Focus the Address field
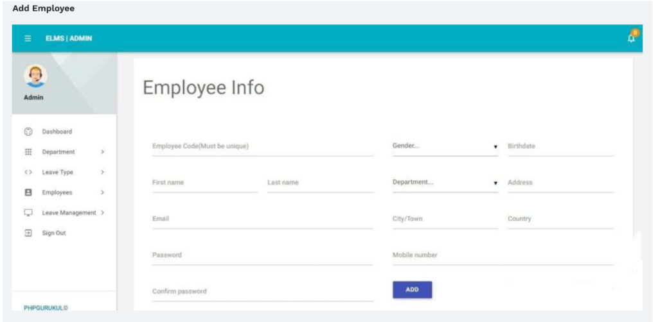The height and width of the screenshot is (322, 658). click(560, 183)
